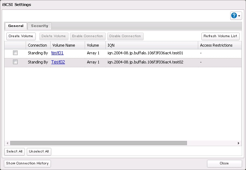Viewport: 246px width, 170px height.
Task: Click the Select All button
Action: 14,151
